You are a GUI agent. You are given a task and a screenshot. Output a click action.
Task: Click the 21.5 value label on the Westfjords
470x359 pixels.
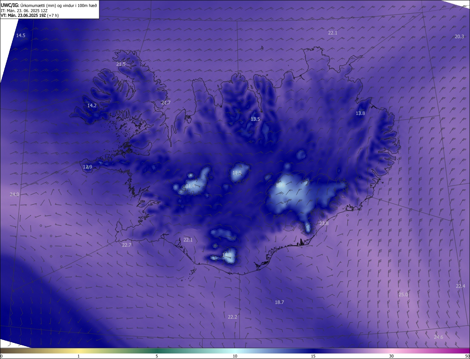pyautogui.click(x=121, y=64)
